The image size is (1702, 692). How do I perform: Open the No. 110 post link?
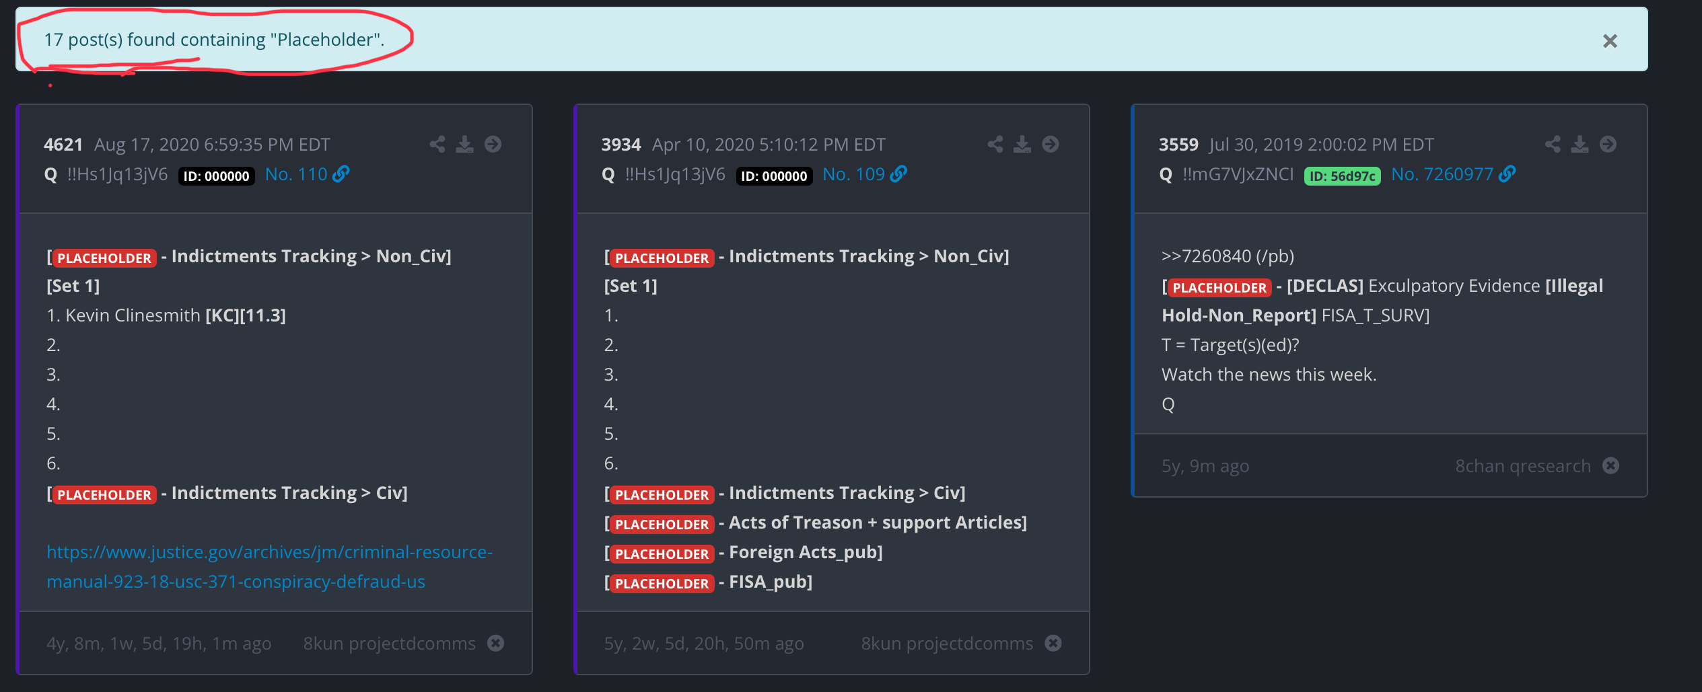296,174
